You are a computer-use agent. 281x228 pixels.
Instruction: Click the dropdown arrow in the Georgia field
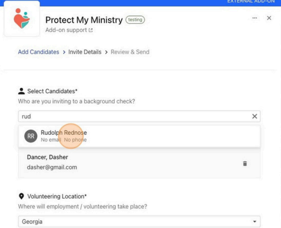click(254, 221)
